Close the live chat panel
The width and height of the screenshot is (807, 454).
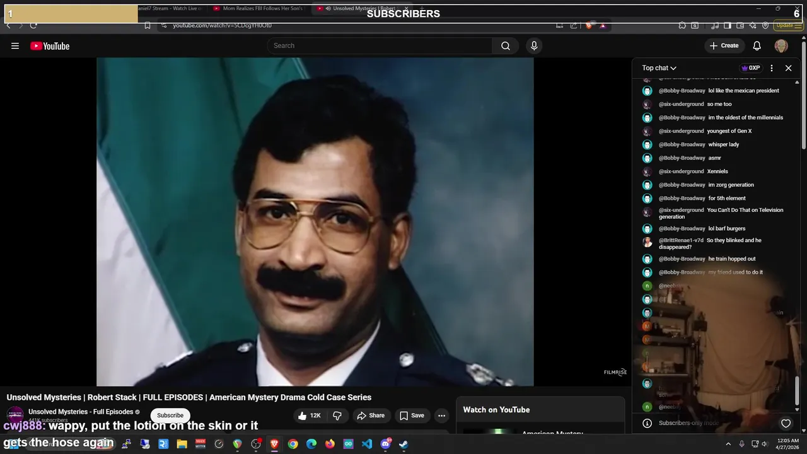(x=788, y=68)
